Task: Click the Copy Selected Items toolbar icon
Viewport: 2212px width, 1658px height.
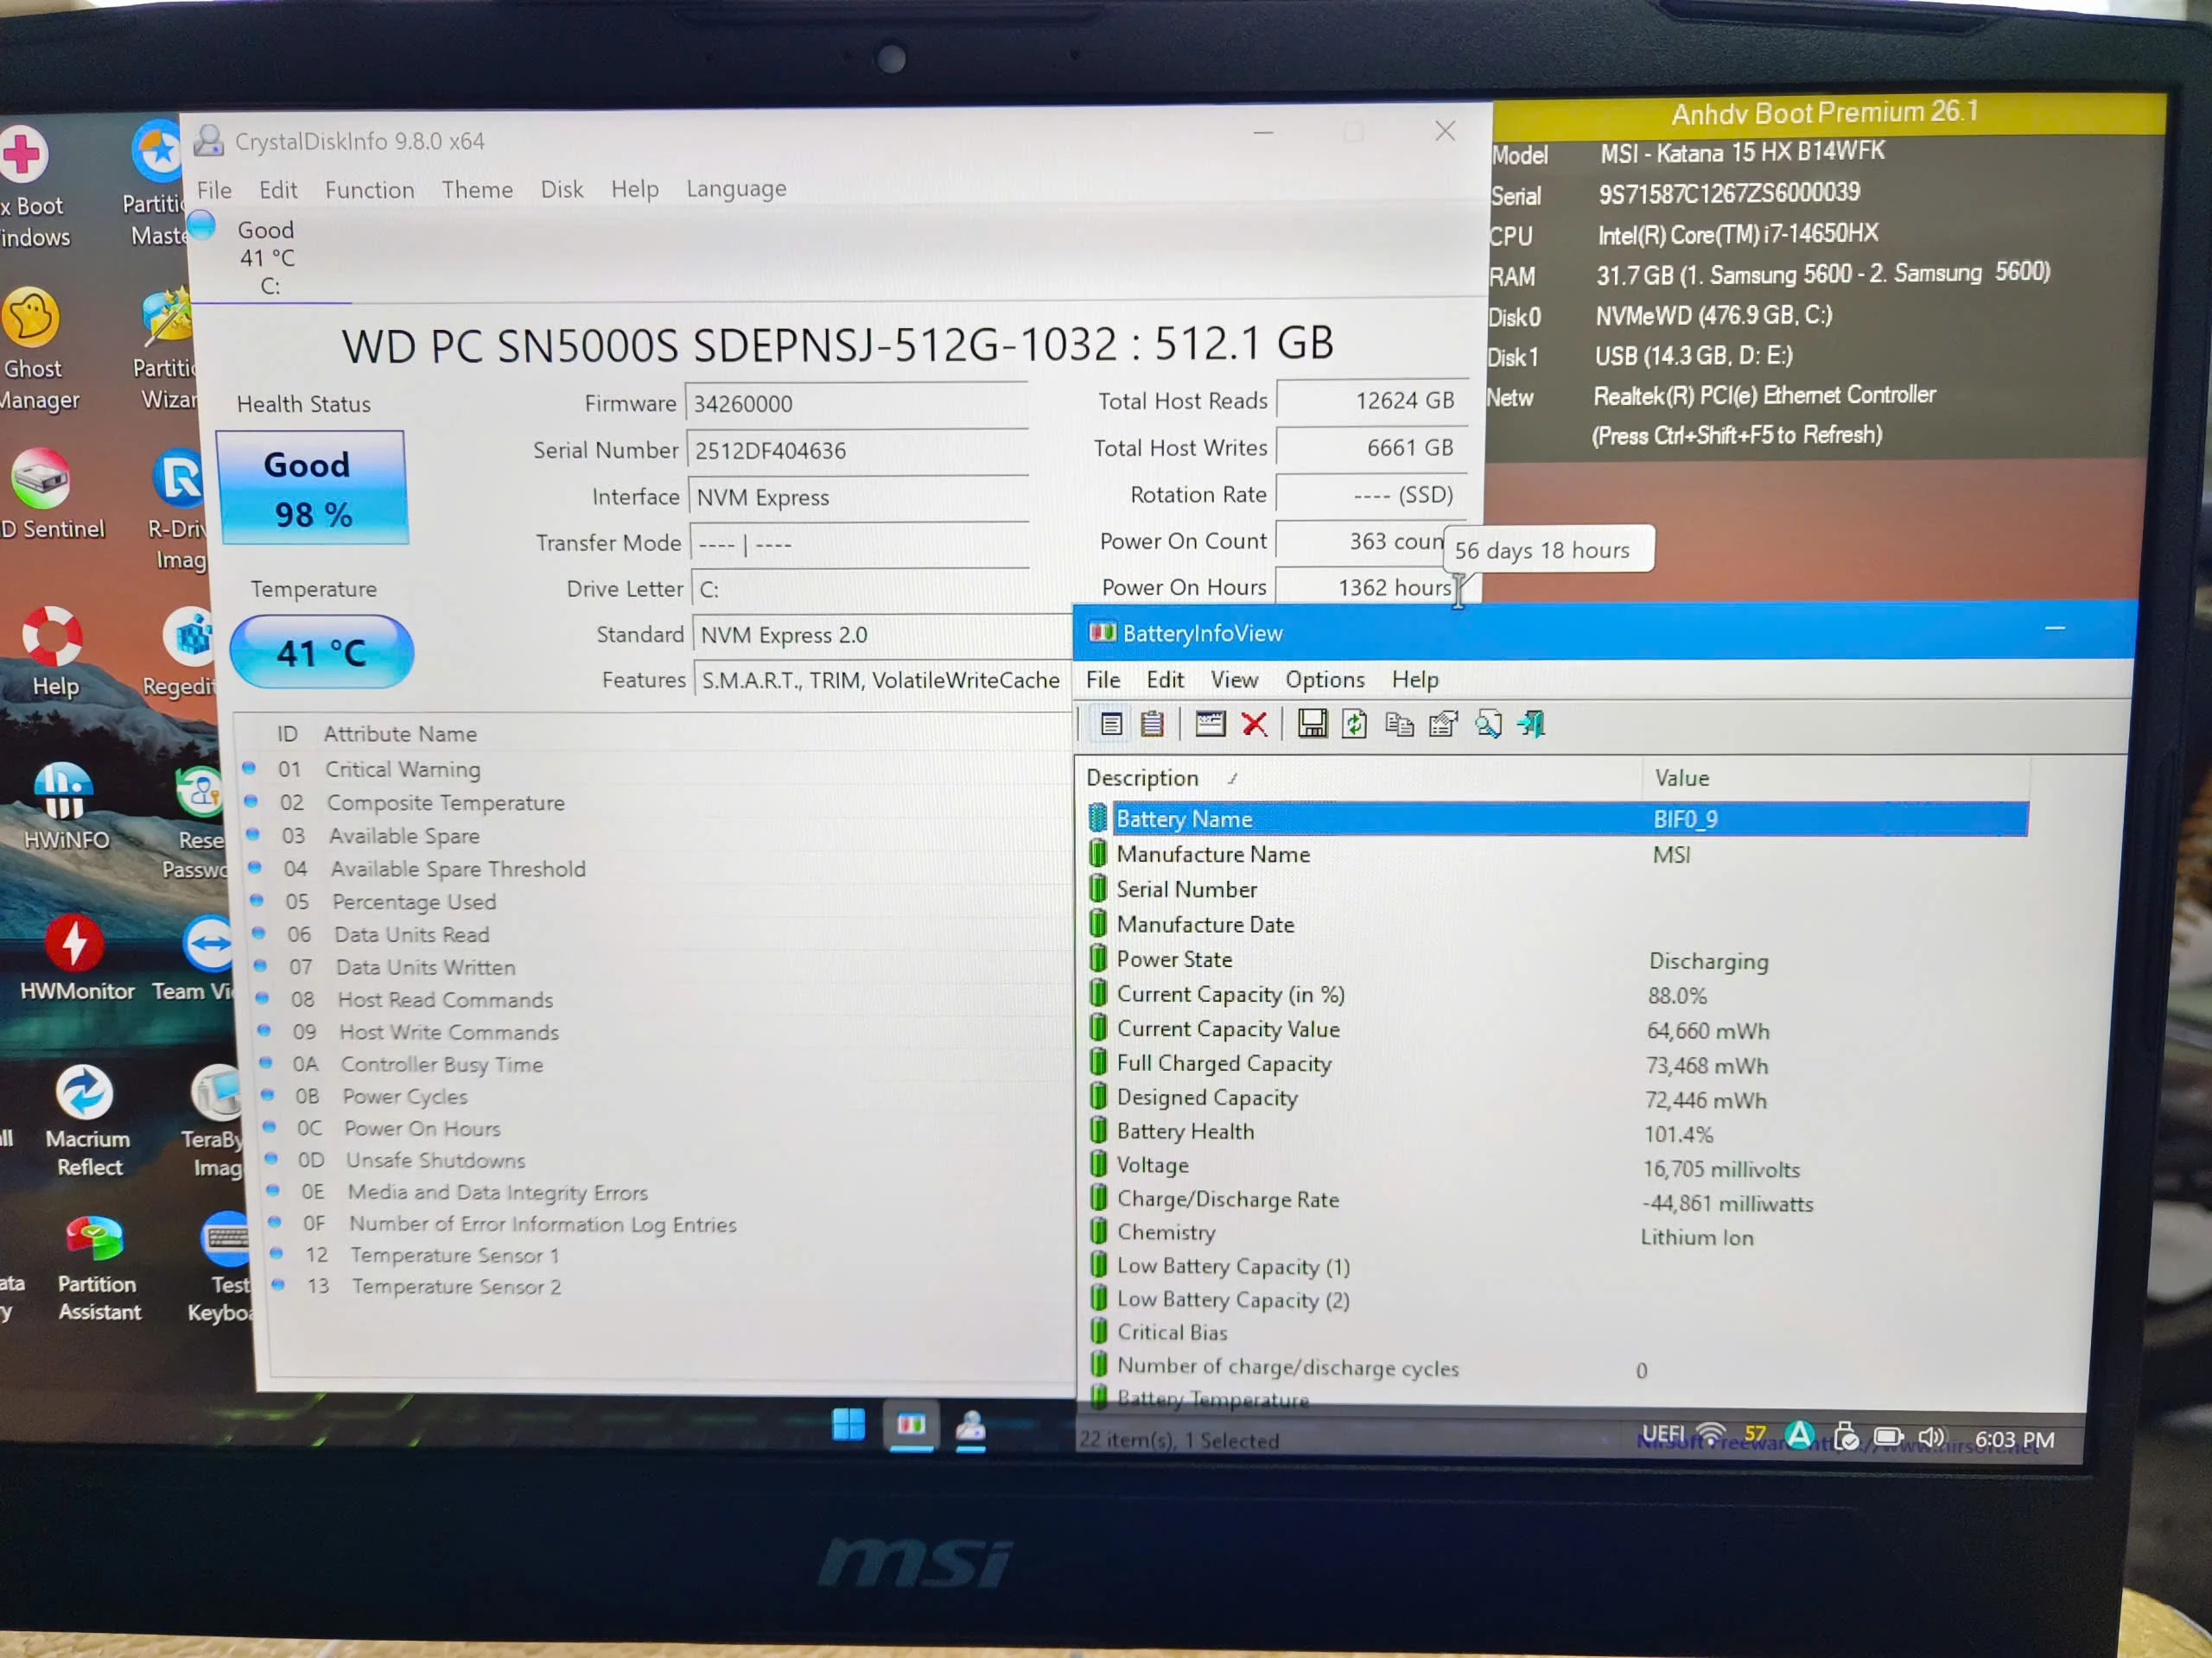Action: (x=1399, y=724)
